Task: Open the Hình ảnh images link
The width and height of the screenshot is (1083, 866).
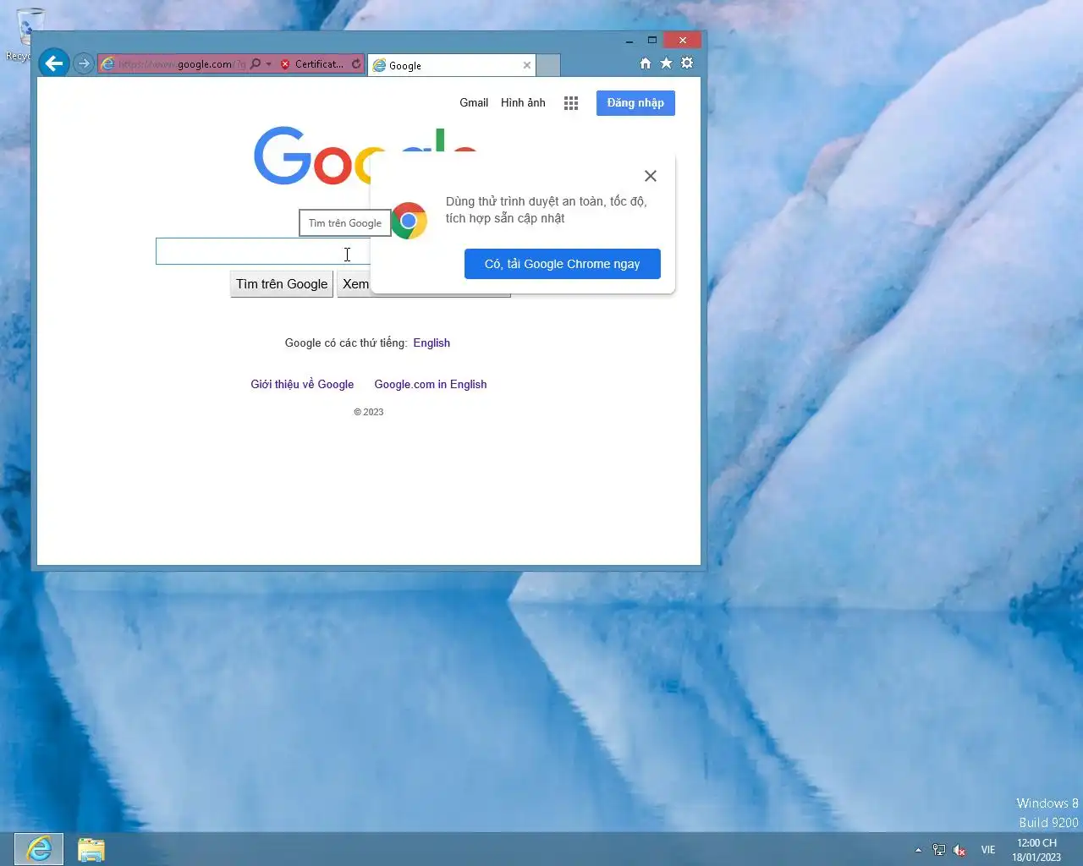Action: (523, 103)
